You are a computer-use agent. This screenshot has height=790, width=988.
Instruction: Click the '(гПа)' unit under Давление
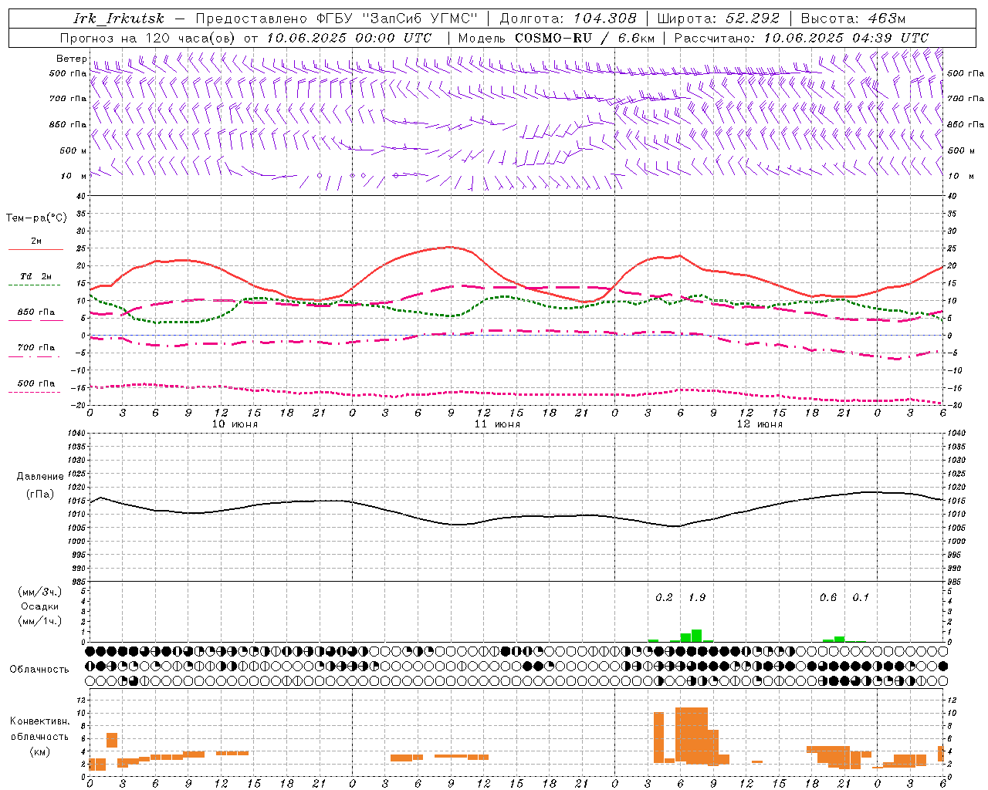click(40, 495)
